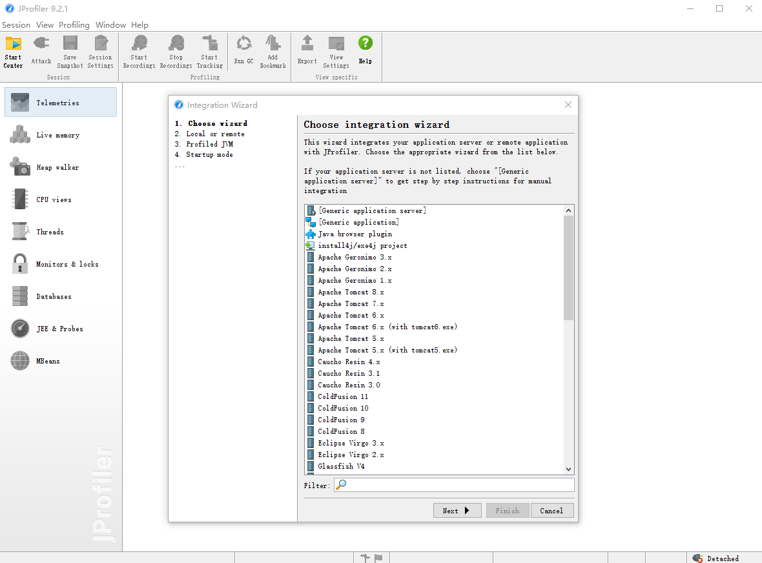Open the Monitors & locks section
This screenshot has height=563, width=762.
(61, 264)
